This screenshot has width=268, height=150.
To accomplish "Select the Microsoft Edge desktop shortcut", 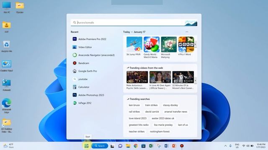I will (x=7, y=106).
